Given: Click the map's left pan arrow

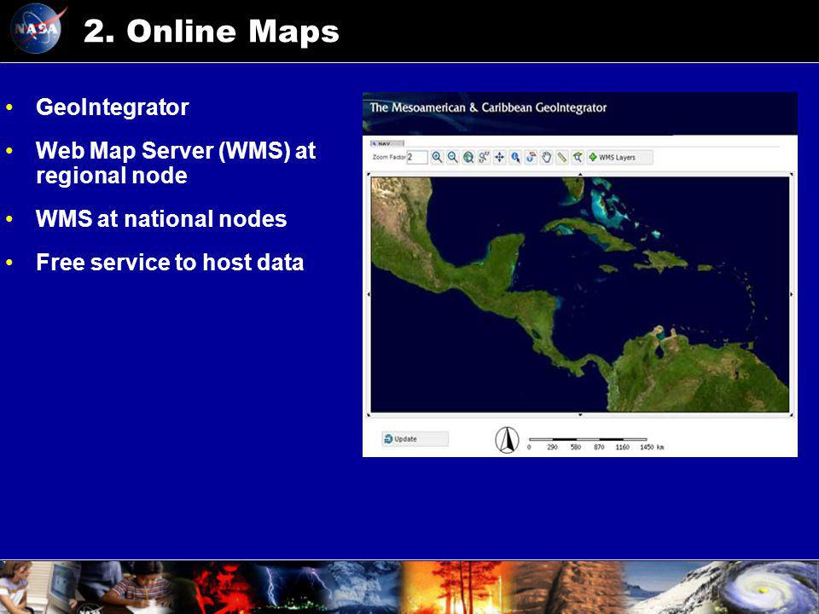Looking at the screenshot, I should (369, 294).
